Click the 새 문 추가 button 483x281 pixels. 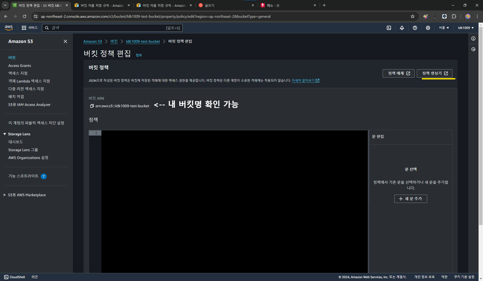(411, 199)
